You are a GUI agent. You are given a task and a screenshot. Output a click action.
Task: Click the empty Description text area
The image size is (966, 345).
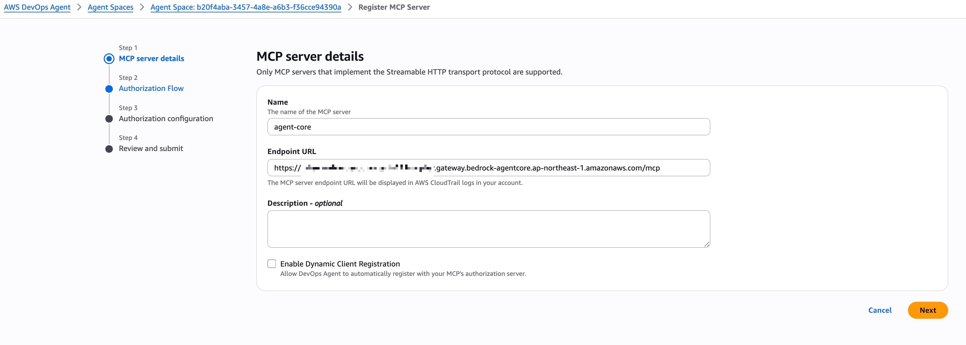(x=487, y=229)
